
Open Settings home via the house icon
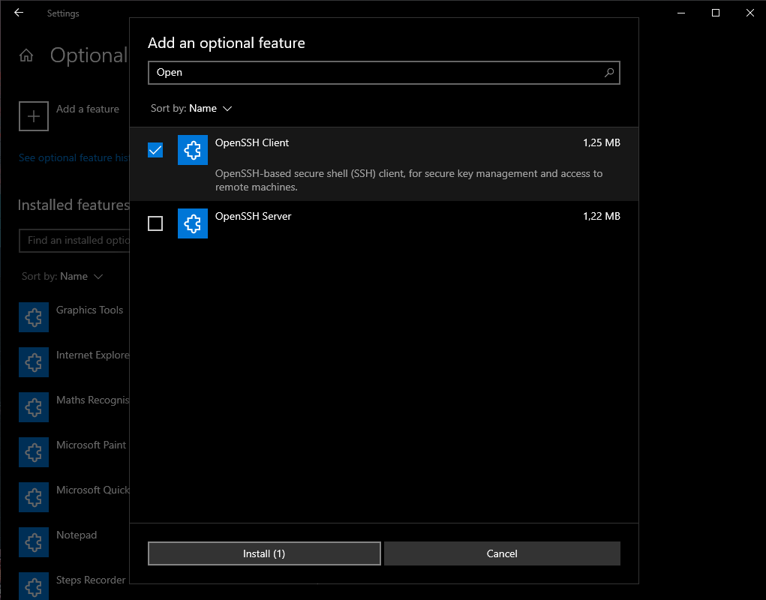25,55
